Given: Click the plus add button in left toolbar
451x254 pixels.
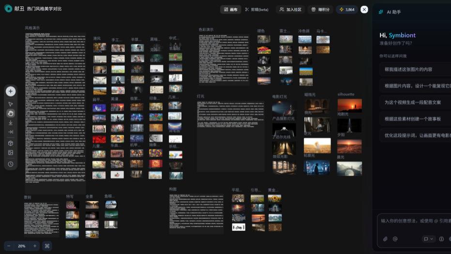Looking at the screenshot, I should click(x=11, y=91).
